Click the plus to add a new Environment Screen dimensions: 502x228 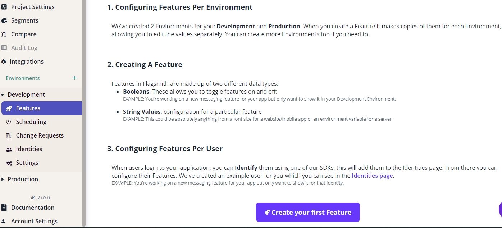(x=74, y=78)
